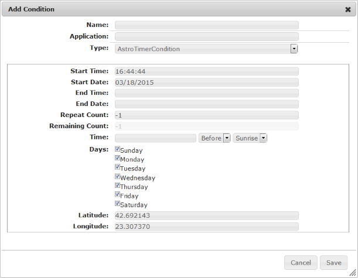Toggle the Saturday checkbox
358x278 pixels.
pyautogui.click(x=118, y=204)
